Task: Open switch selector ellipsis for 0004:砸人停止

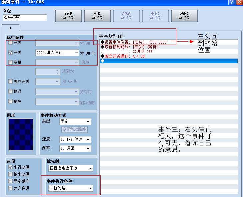Action: [77, 53]
